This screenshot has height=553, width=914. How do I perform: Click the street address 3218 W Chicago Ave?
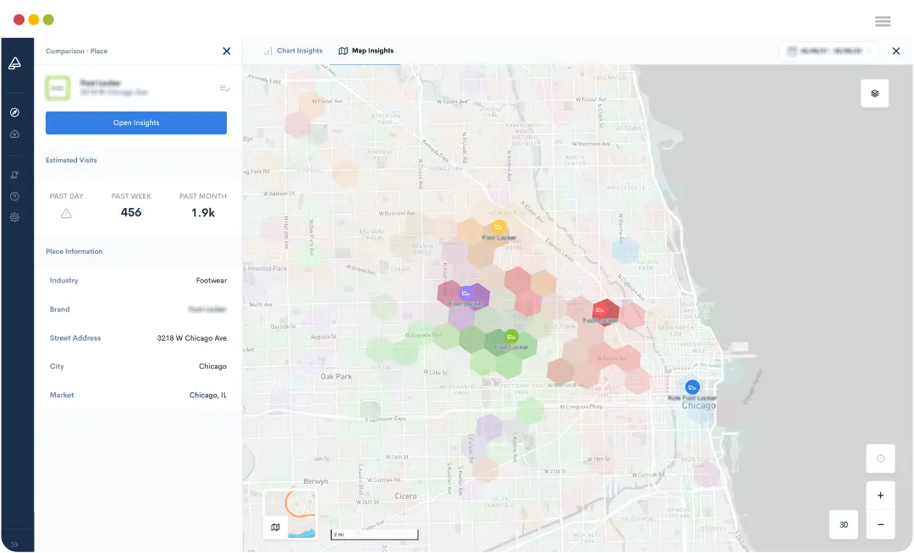click(192, 338)
